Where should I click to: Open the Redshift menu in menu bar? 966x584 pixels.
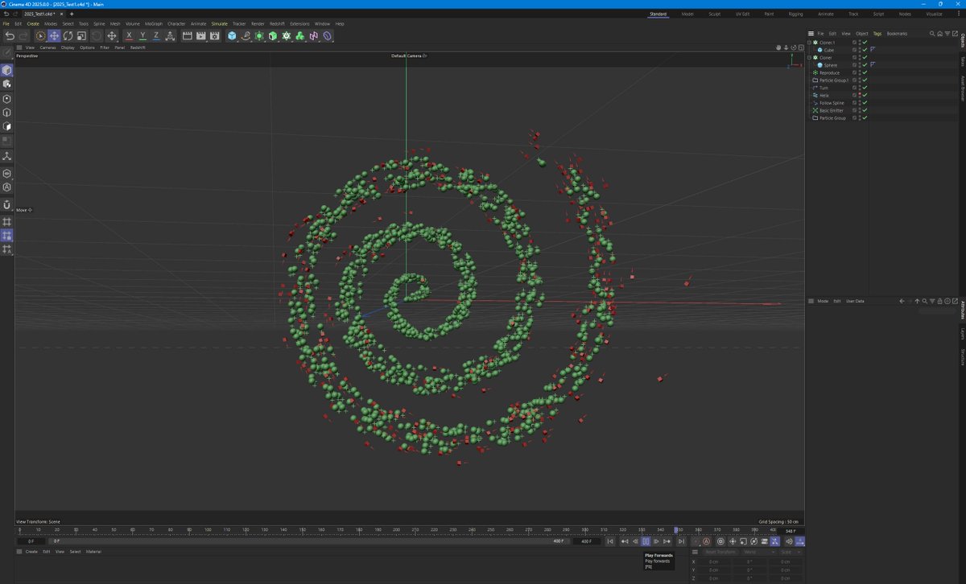pyautogui.click(x=277, y=24)
